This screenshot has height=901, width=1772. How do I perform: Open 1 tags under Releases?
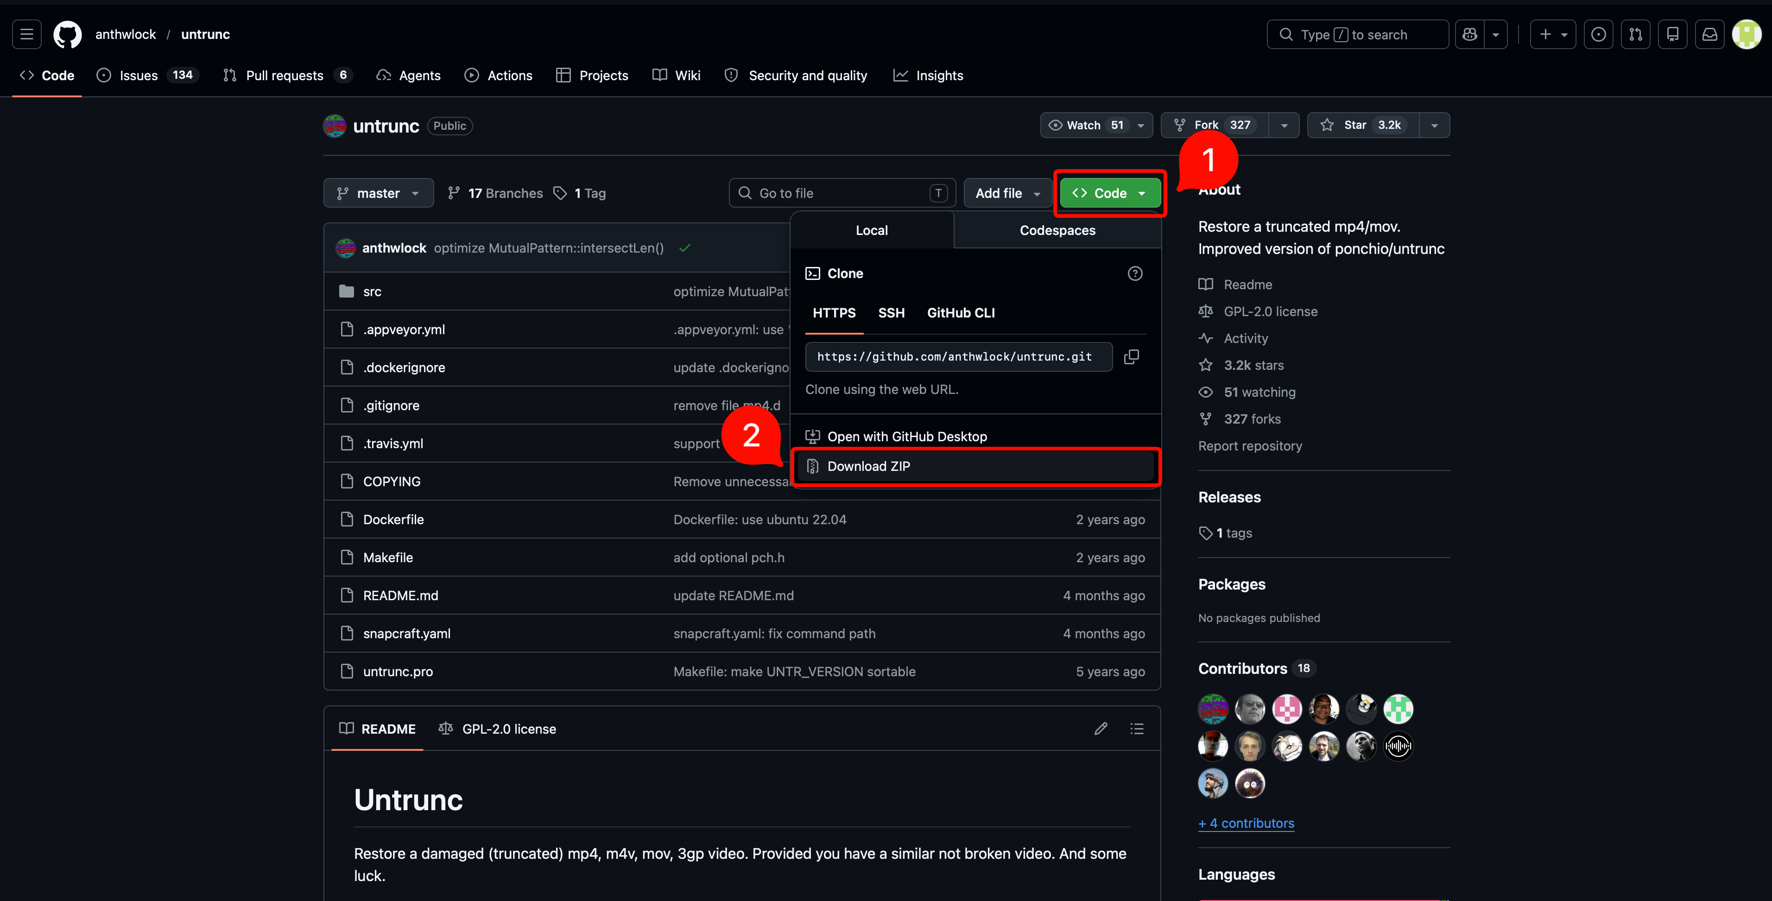(x=1226, y=533)
